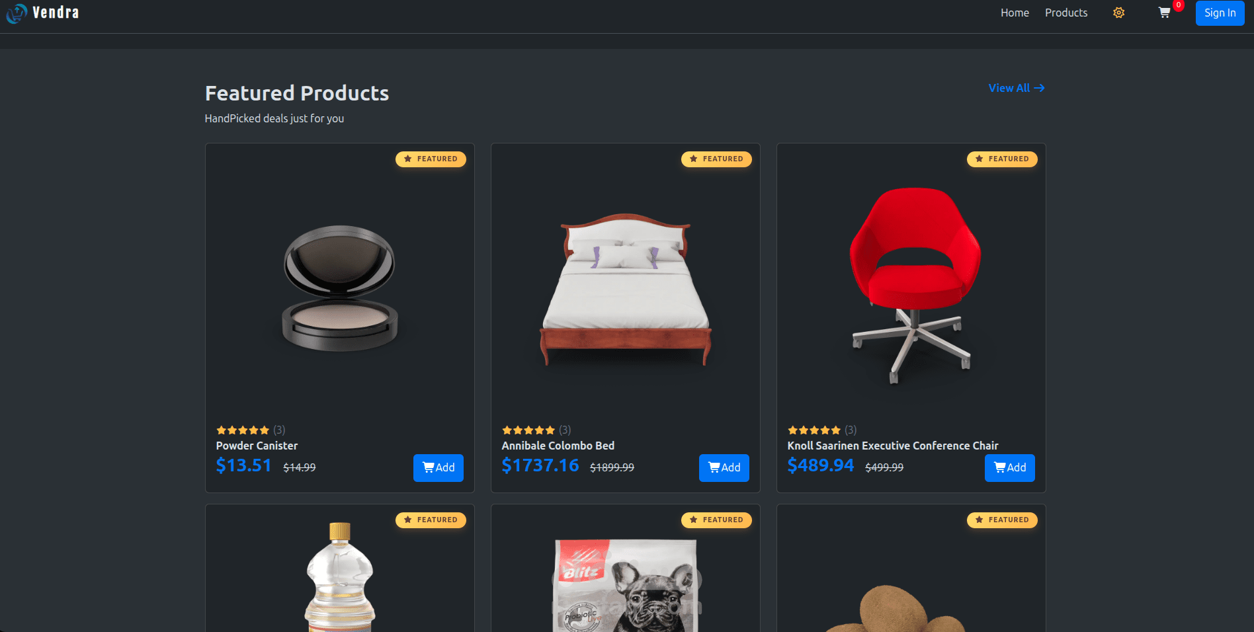Open the View All link

(1017, 88)
